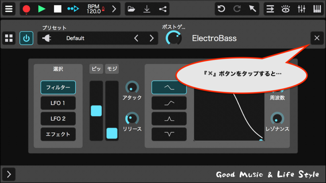Choose the band-pass peak filter shape
The width and height of the screenshot is (326, 183).
pyautogui.click(x=169, y=119)
